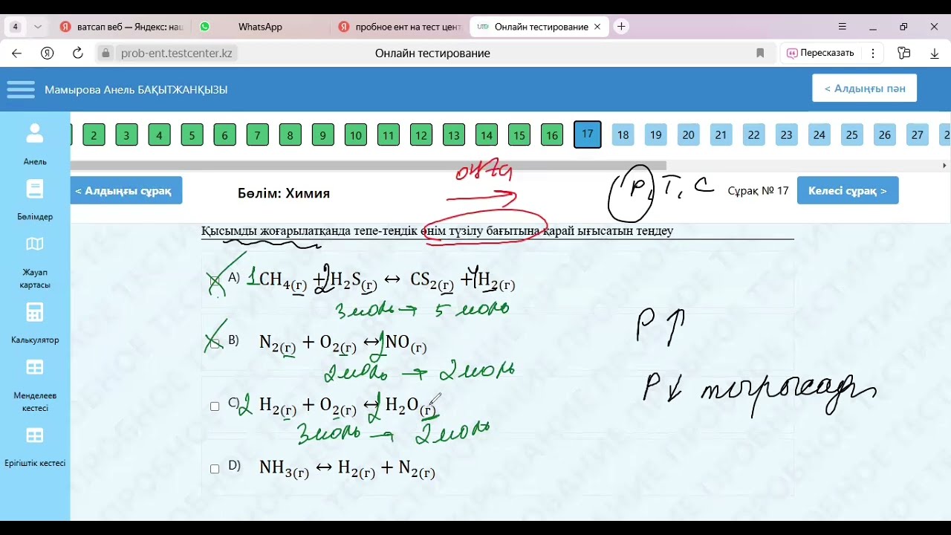Jump to question 24
The image size is (951, 535).
[819, 134]
